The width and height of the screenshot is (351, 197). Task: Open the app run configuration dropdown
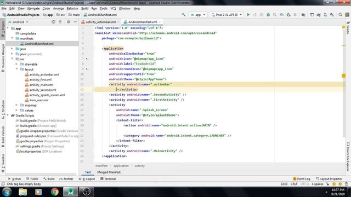tap(198, 15)
